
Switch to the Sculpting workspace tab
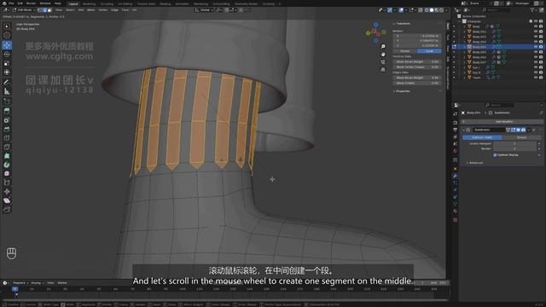[107, 3]
